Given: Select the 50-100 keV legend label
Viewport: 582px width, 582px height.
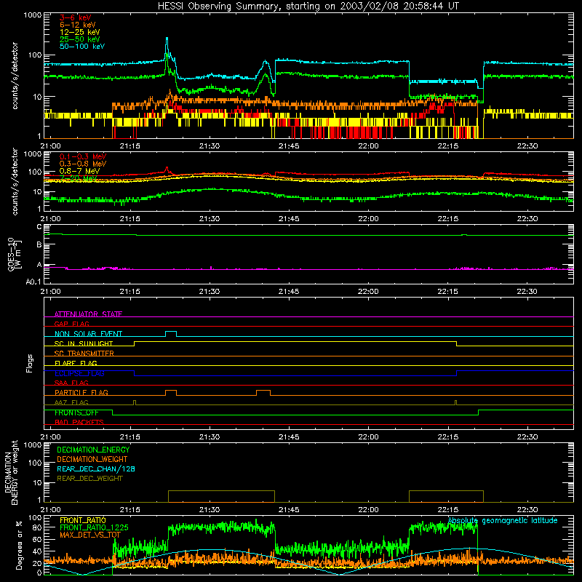Looking at the screenshot, I should click(x=81, y=47).
